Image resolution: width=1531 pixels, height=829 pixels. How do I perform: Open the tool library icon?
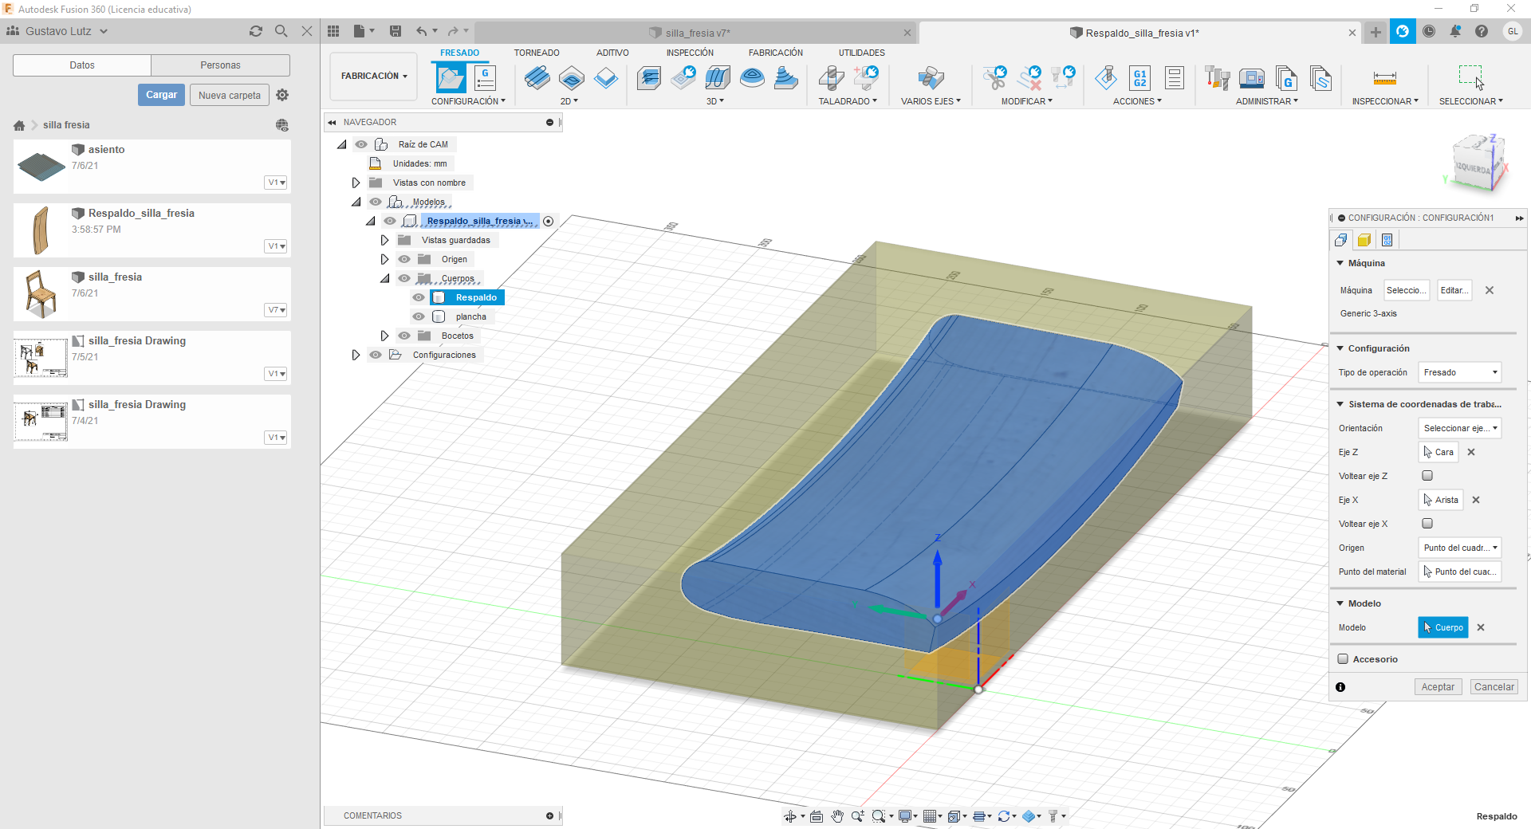1218,78
